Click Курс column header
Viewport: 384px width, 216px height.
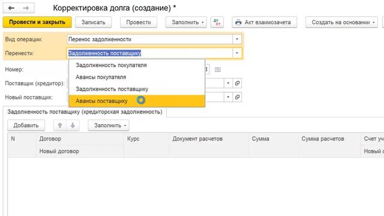tap(146, 145)
